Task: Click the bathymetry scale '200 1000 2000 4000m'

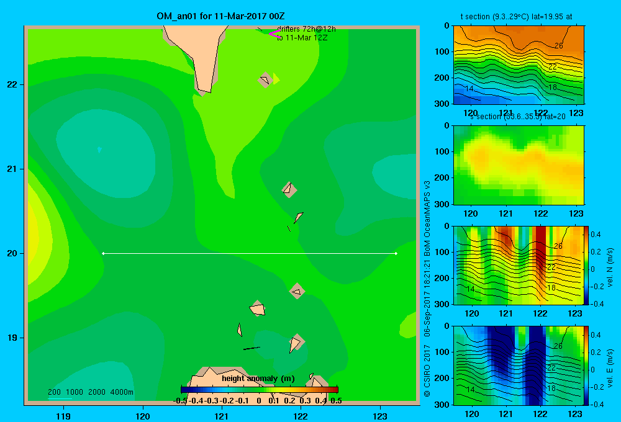Action: 90,392
